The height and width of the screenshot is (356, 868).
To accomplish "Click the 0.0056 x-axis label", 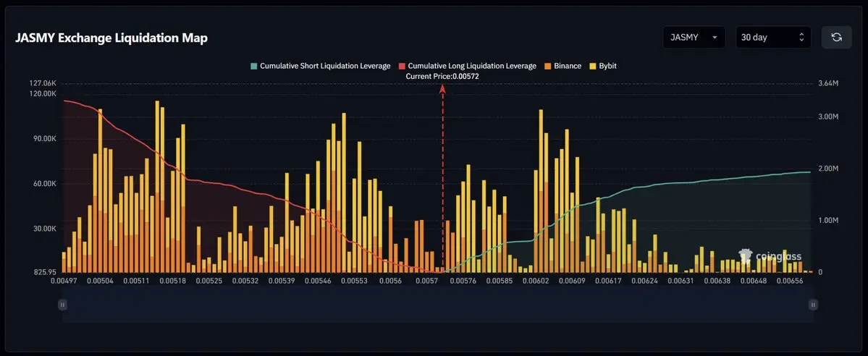I will (x=391, y=281).
